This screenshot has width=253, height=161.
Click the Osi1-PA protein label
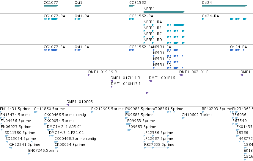[82, 47]
